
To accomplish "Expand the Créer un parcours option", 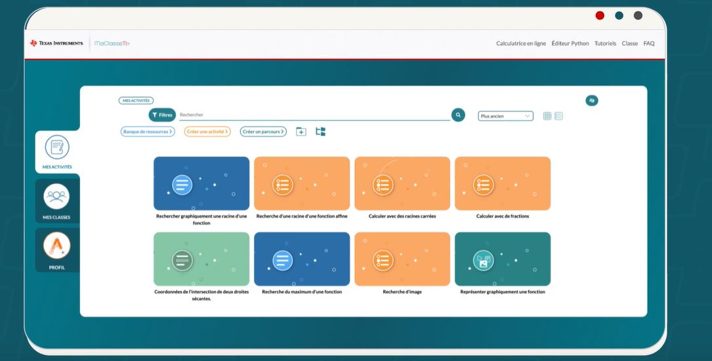I will tap(262, 132).
